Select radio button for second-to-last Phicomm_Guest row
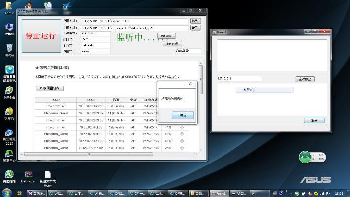 coord(182,141)
